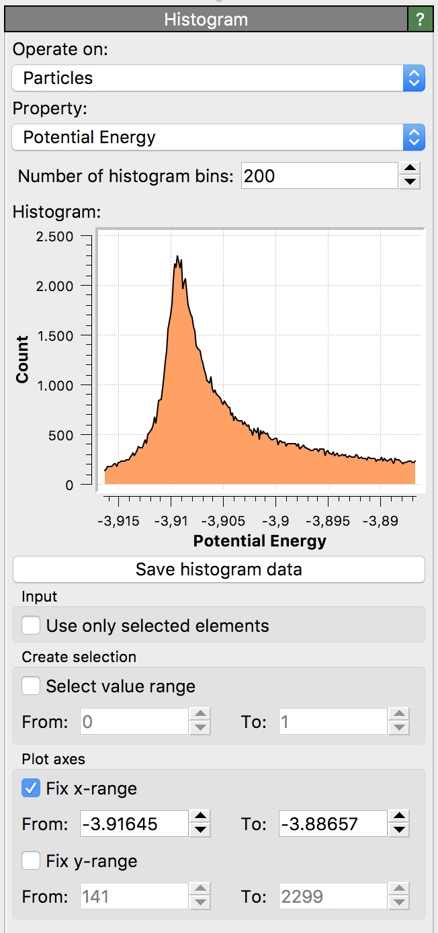
Task: Decrement the x-range To value
Action: pyautogui.click(x=399, y=830)
